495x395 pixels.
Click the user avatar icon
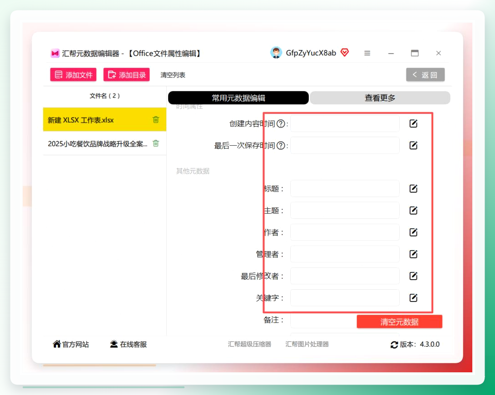tap(276, 53)
